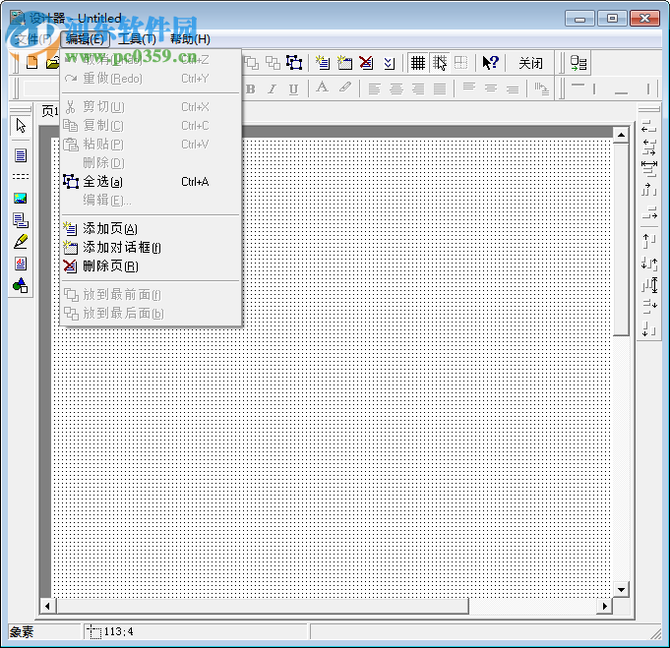
Task: Click the same width double-arrow icon
Action: 649,168
